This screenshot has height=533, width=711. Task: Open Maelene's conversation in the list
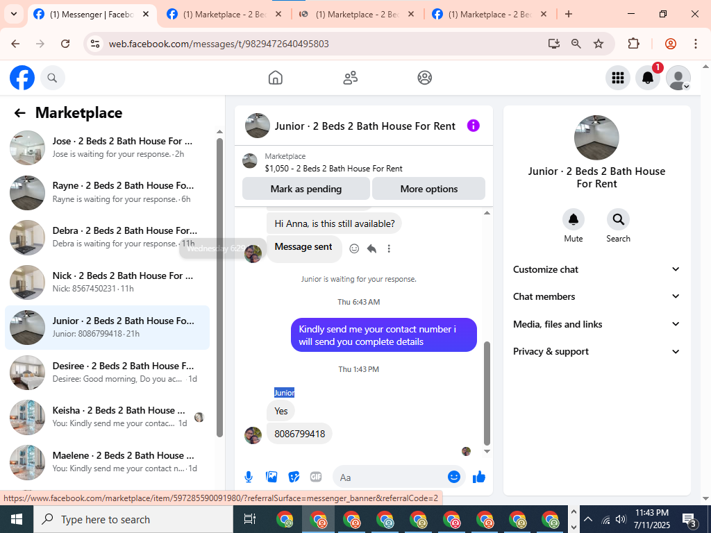(x=108, y=462)
